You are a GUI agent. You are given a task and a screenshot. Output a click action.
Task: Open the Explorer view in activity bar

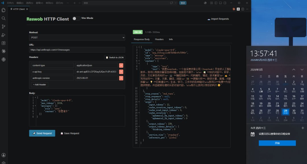coord(3,10)
